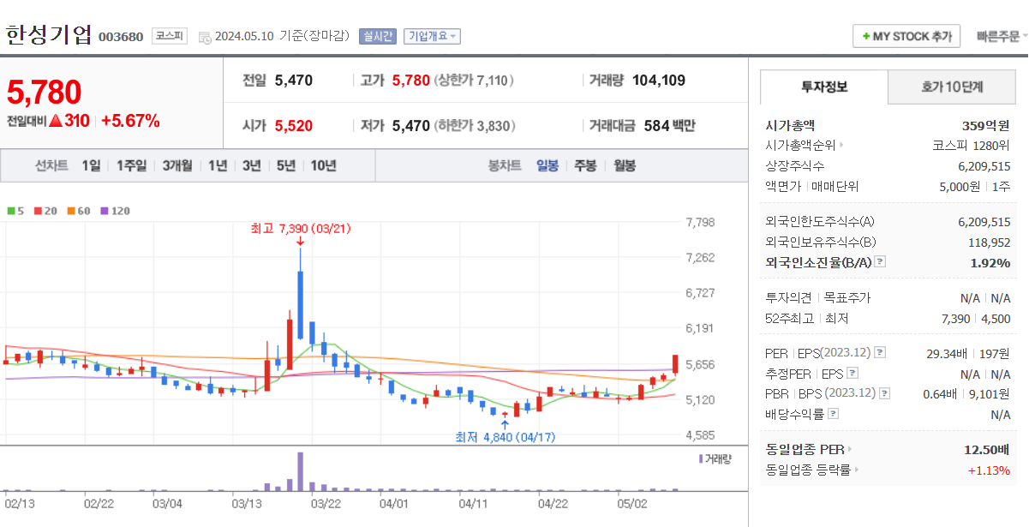The height and width of the screenshot is (527, 1029).
Task: Click the 시가 value 5,520
Action: click(x=294, y=126)
